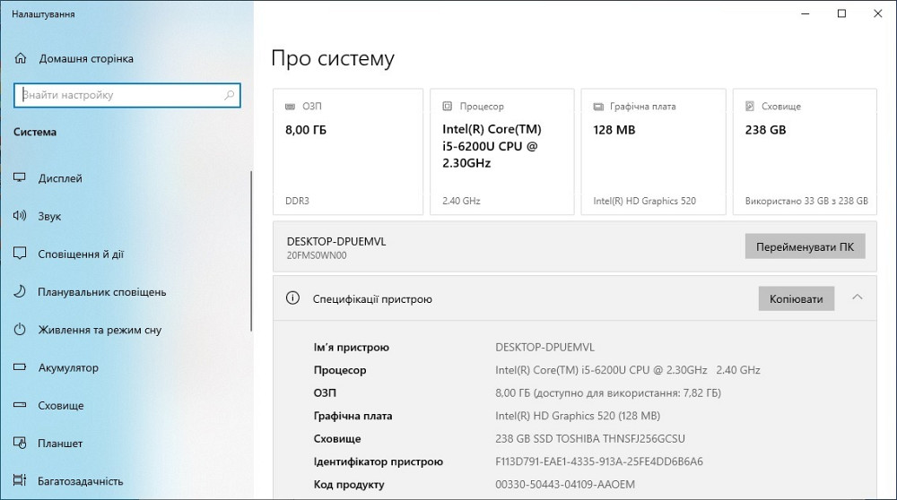Click the Система sidebar section header
Image resolution: width=897 pixels, height=500 pixels.
pyautogui.click(x=35, y=132)
